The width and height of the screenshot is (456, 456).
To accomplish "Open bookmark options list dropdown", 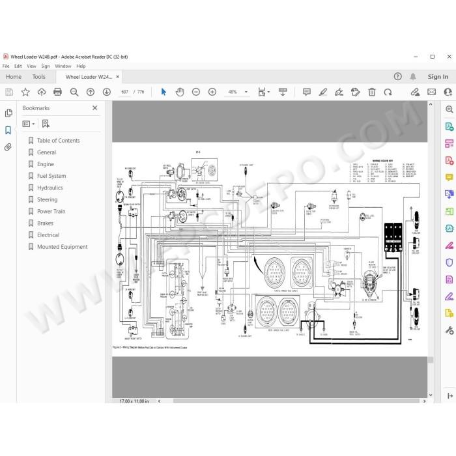I will click(29, 124).
